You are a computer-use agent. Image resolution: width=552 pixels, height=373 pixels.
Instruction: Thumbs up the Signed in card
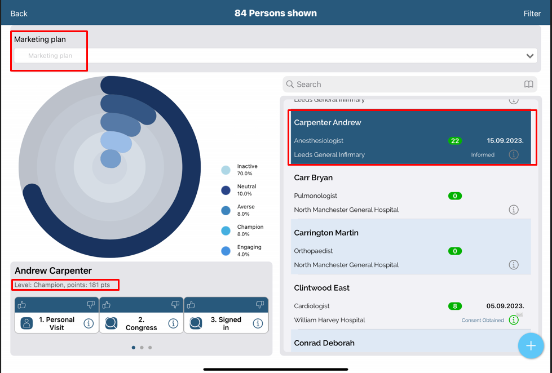point(191,305)
